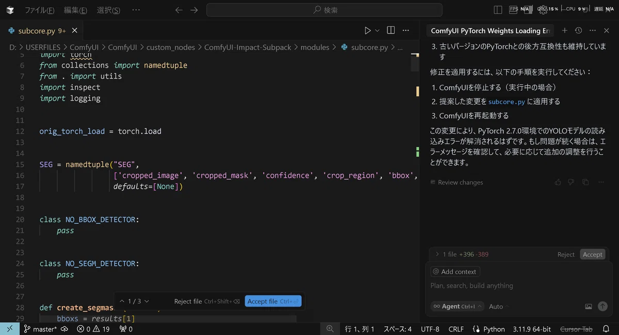
Task: Run the Python file with play icon
Action: pos(367,30)
